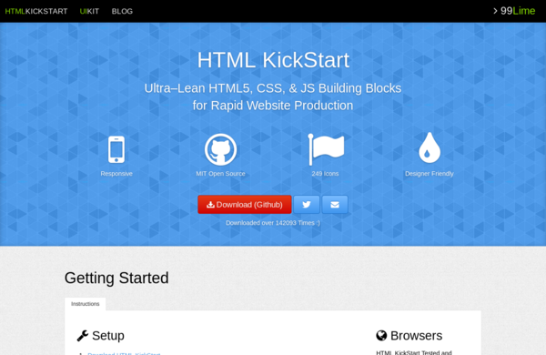Select the Instructions tab
The image size is (546, 355).
[86, 304]
